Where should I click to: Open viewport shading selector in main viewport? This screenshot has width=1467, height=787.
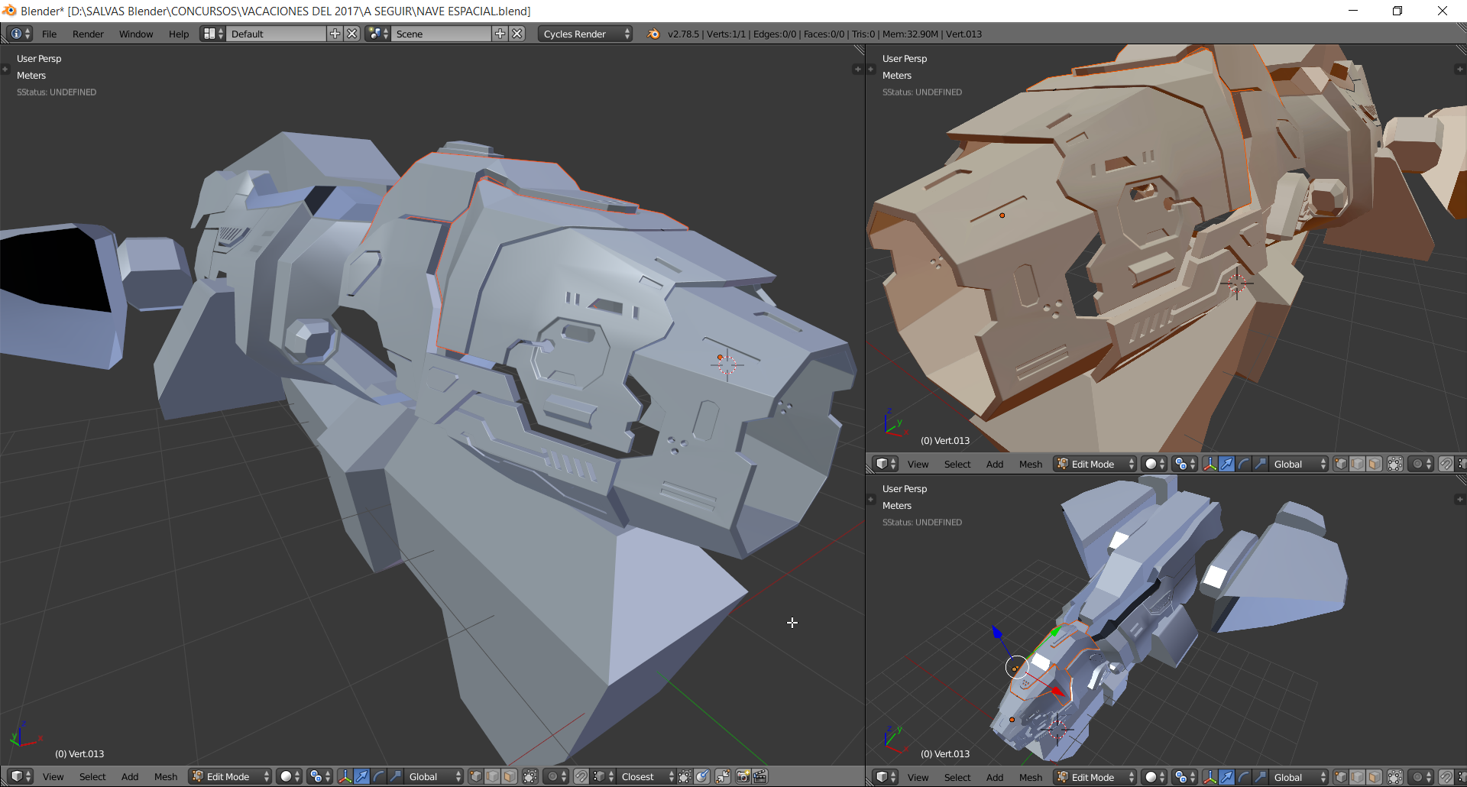[x=289, y=776]
